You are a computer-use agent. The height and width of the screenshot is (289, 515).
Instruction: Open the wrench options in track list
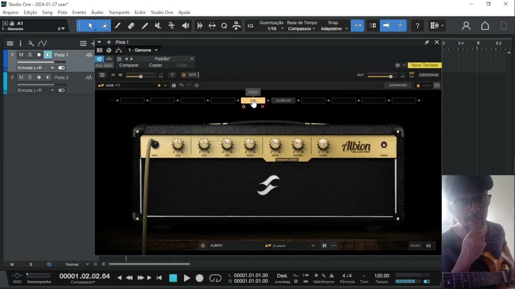coord(31,43)
